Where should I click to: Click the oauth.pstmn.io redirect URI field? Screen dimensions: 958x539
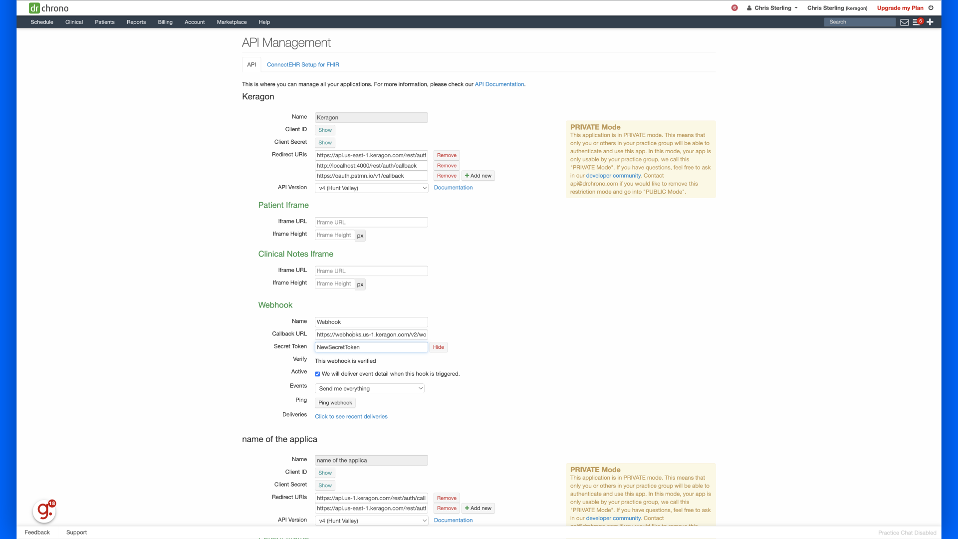click(x=371, y=176)
